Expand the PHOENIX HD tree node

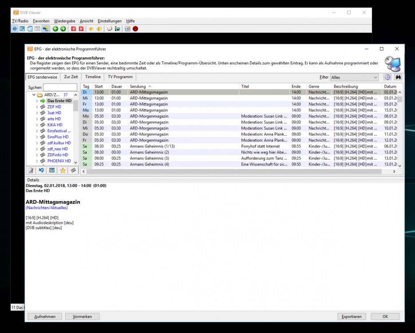click(x=37, y=161)
